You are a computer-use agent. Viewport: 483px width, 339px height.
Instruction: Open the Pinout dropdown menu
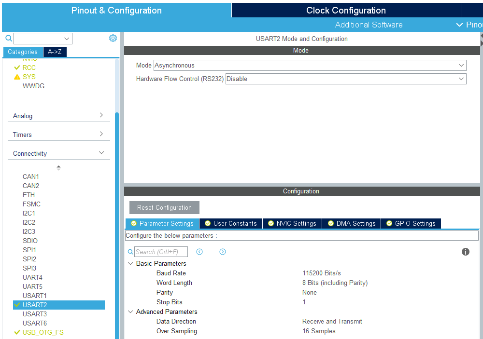[x=469, y=25]
